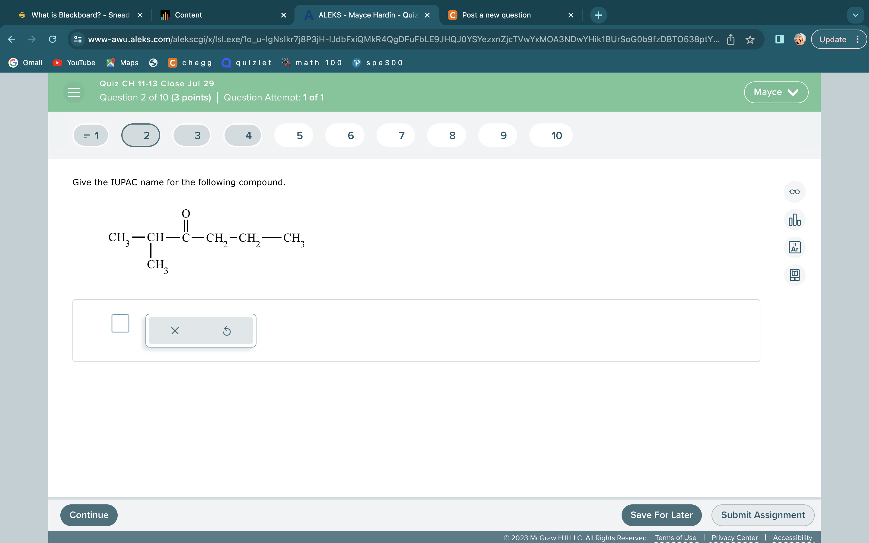Open the YouTube bookmark
869x543 pixels.
74,62
